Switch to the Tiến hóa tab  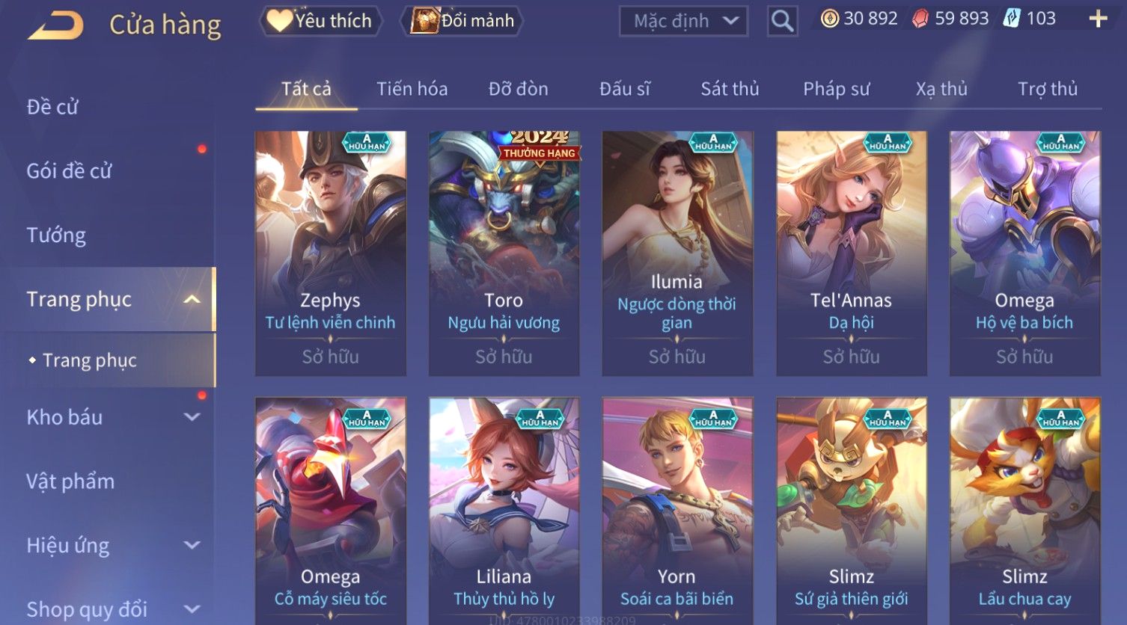(412, 89)
